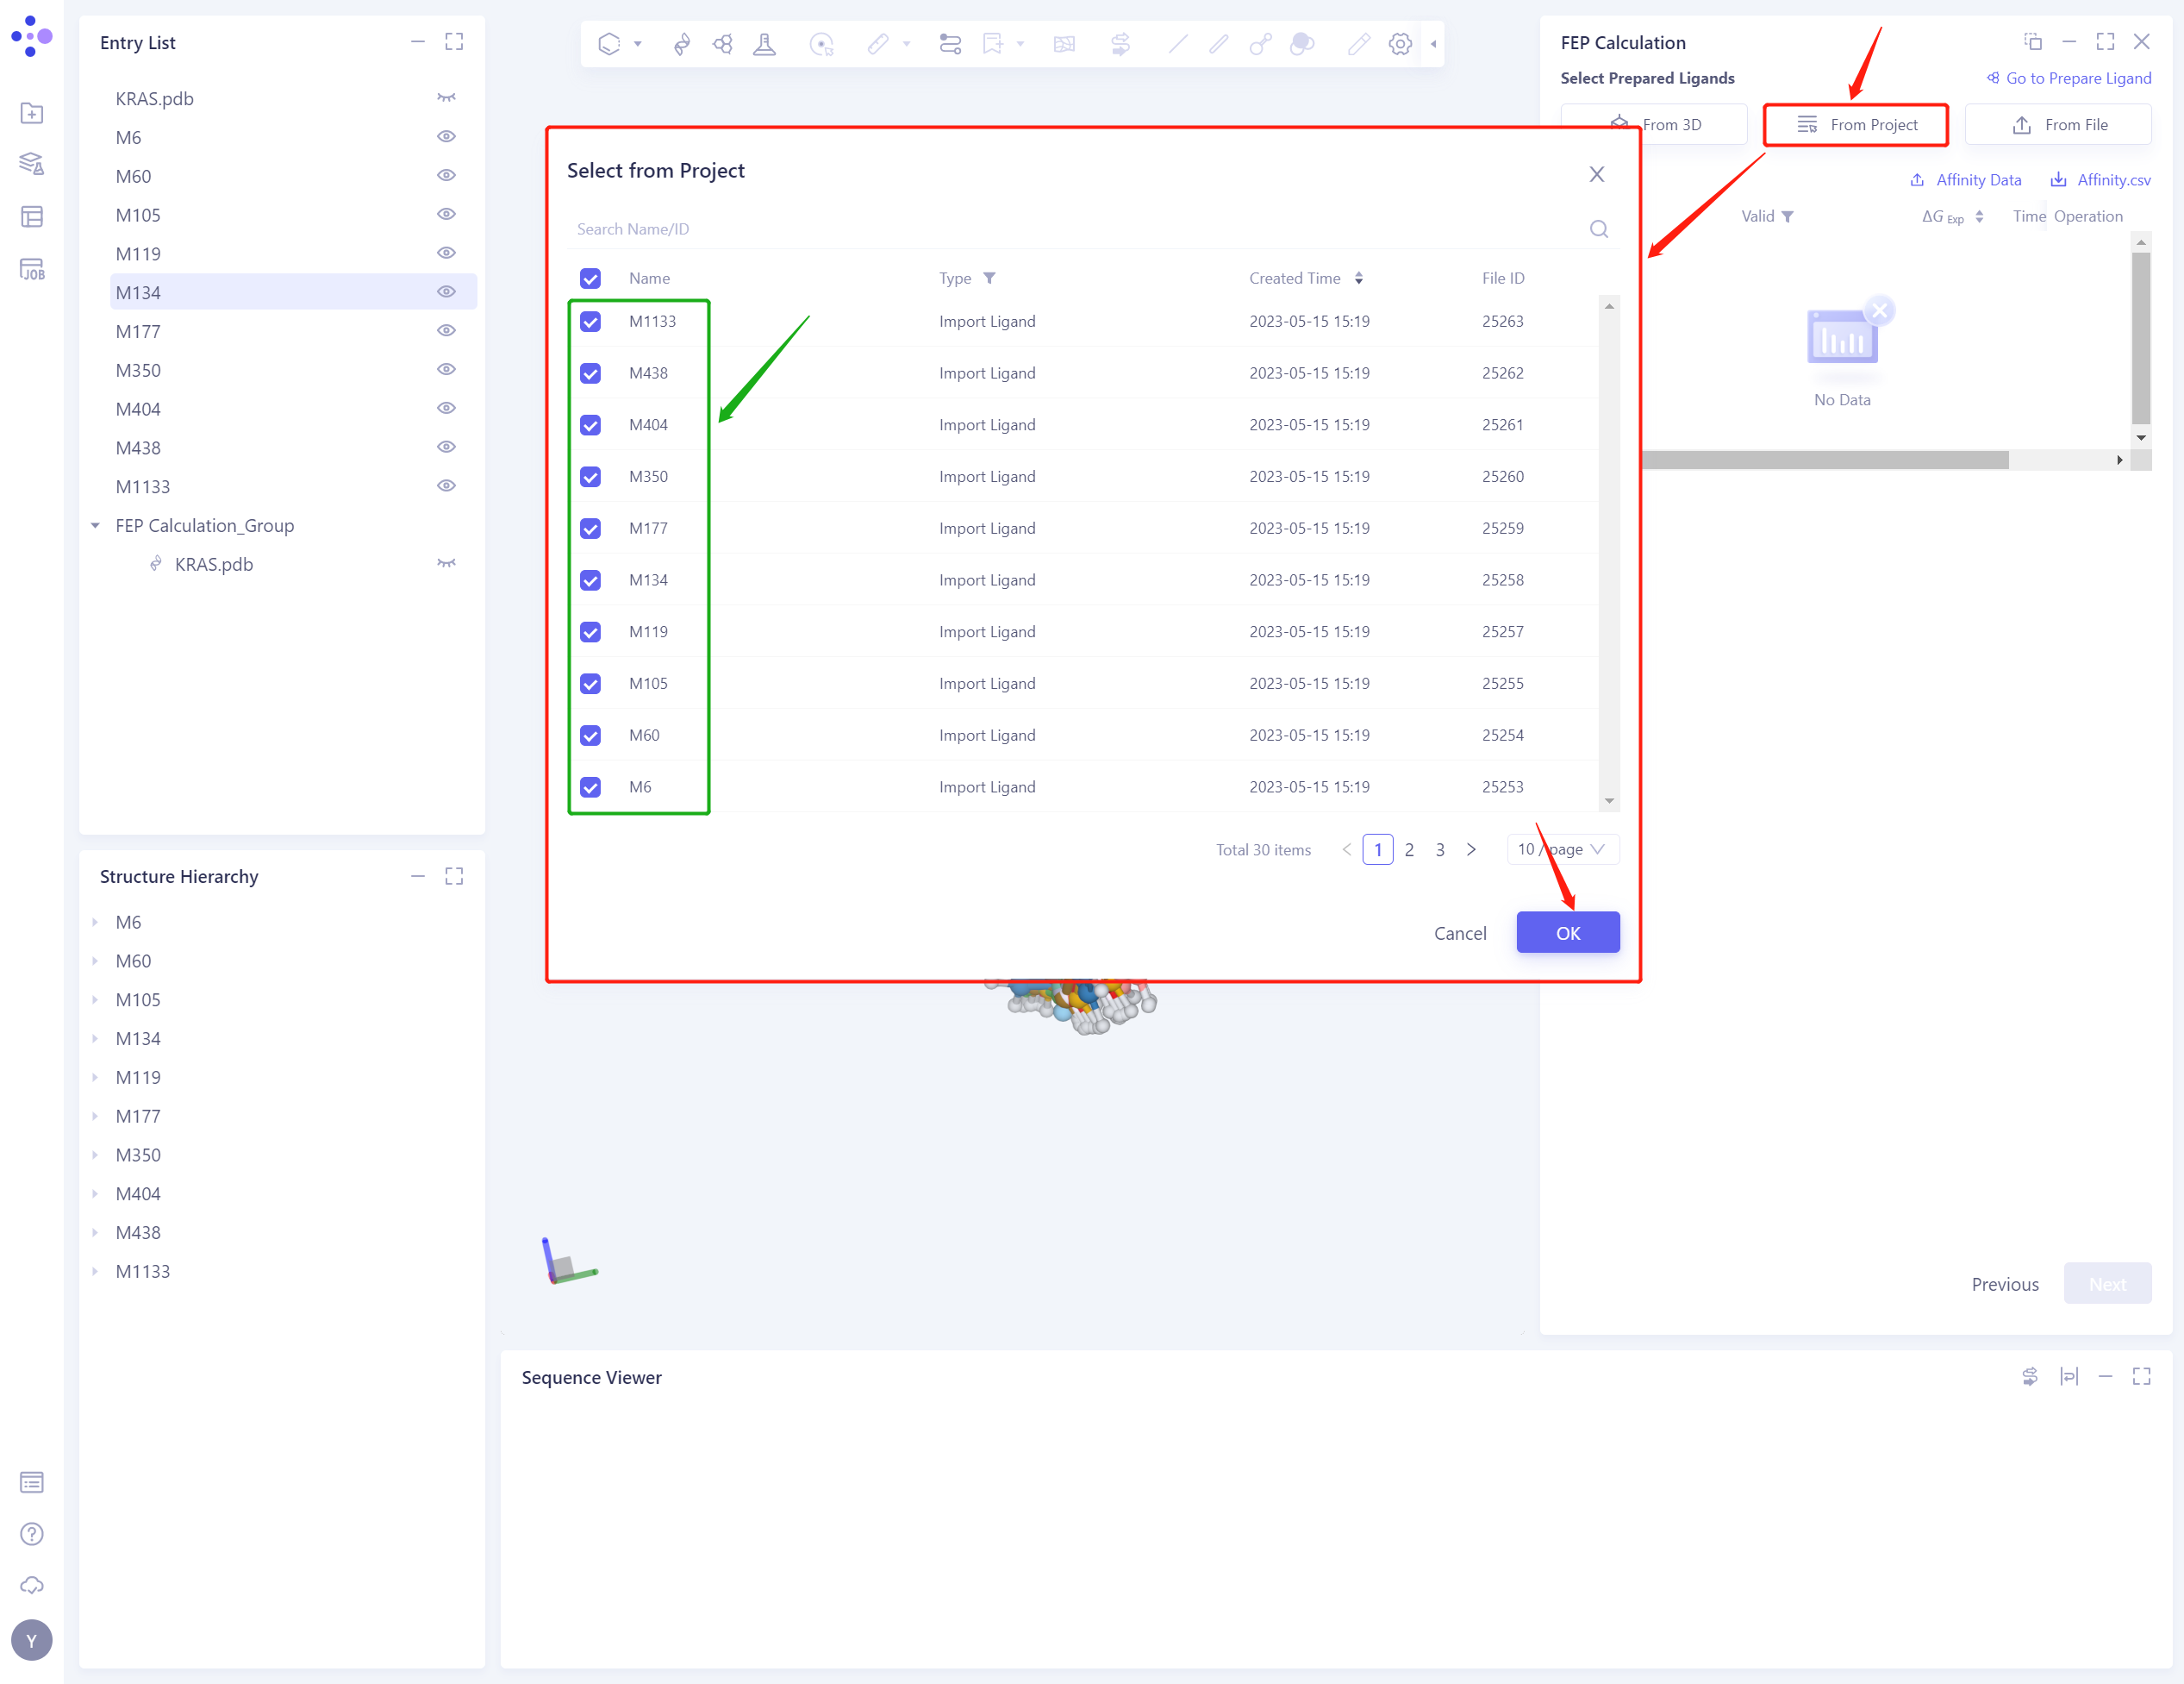Click the workflow path icon in toolbar
The image size is (2184, 1684).
tap(949, 44)
